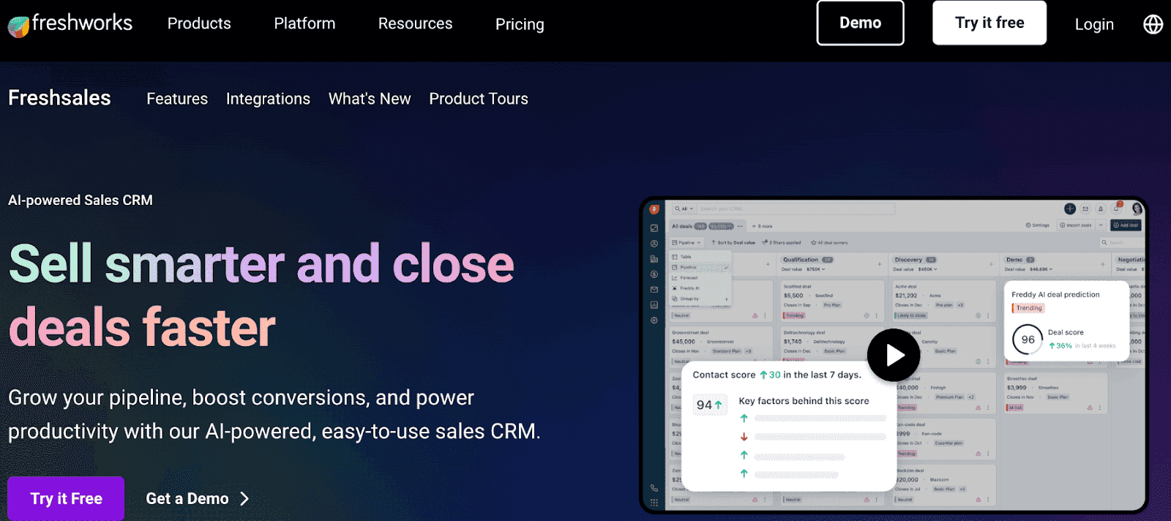1171x521 pixels.
Task: Click the dark plus icon in CRM header
Action: [x=1069, y=209]
